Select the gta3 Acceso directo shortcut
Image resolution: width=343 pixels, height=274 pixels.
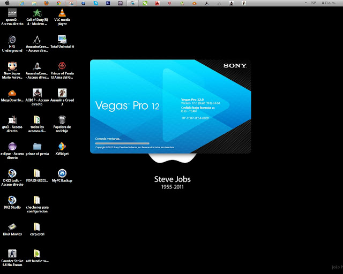click(x=12, y=124)
